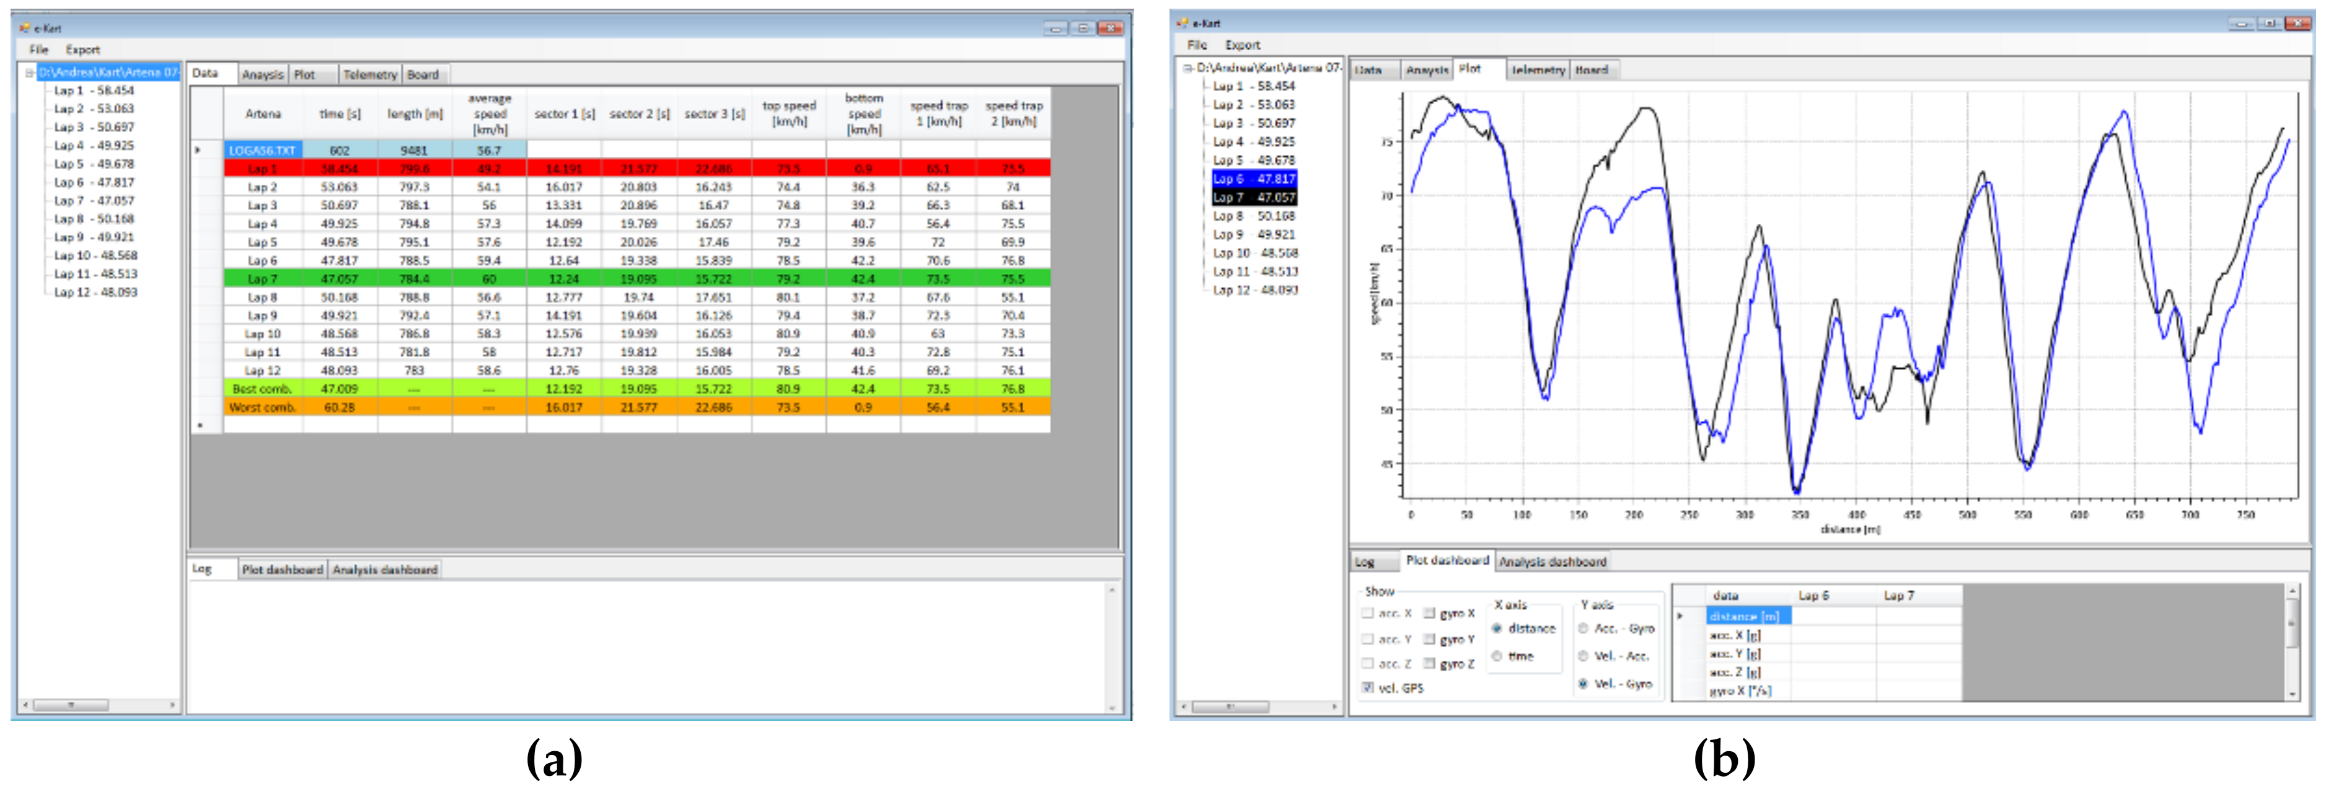Select Lap 8 - 50.168 in right window tree

pos(1253,216)
